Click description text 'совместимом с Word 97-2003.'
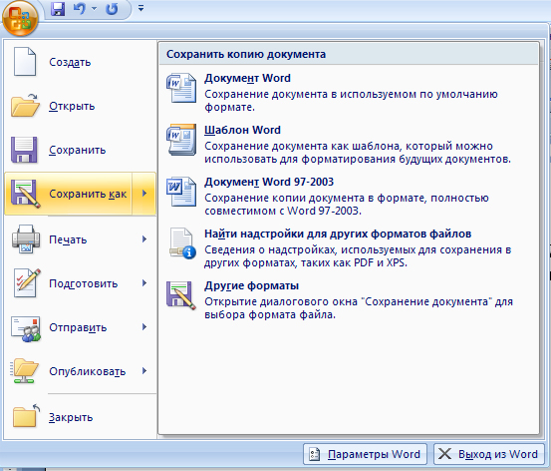This screenshot has height=471, width=551. 283,211
